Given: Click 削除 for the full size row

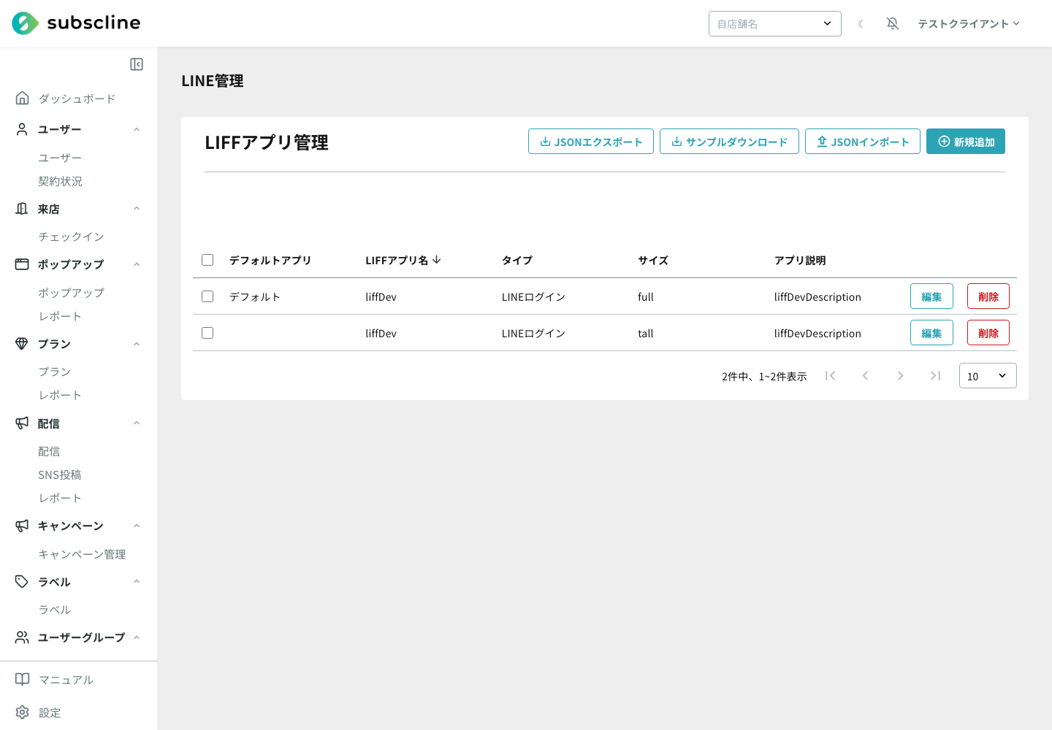Looking at the screenshot, I should coord(988,296).
